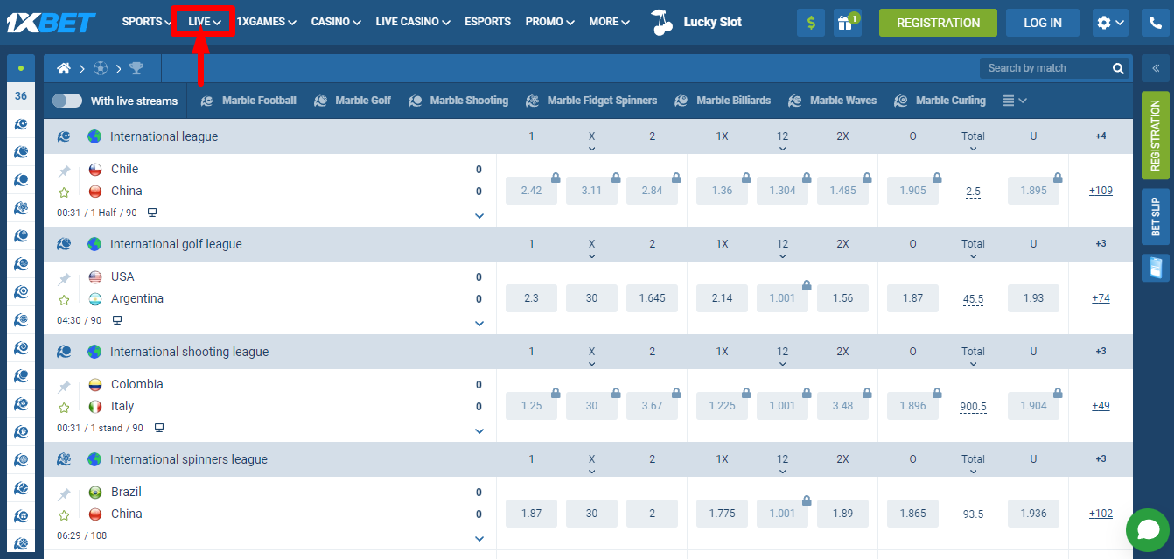This screenshot has height=559, width=1174.
Task: Click the trophy breadcrumb icon
Action: click(x=136, y=68)
